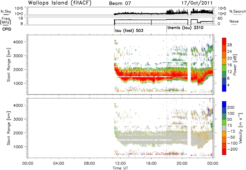Click velocity panel 'Slant Range [km]' label
This screenshot has height=170, width=246.
(9, 128)
